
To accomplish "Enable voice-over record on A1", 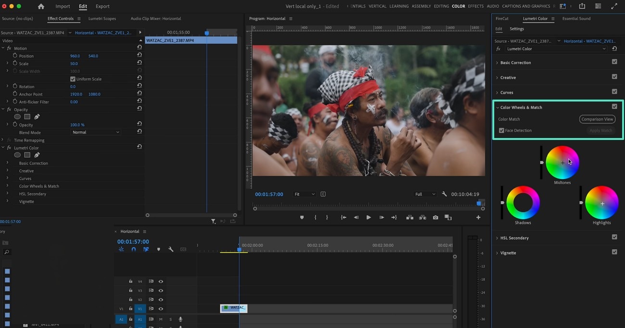I will tap(181, 319).
